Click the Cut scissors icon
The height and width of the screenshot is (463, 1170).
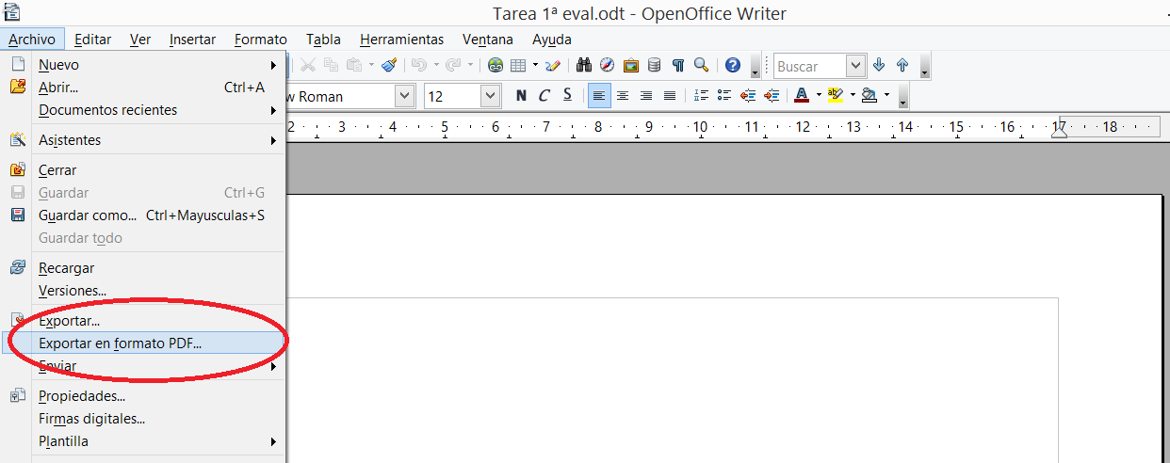click(307, 66)
